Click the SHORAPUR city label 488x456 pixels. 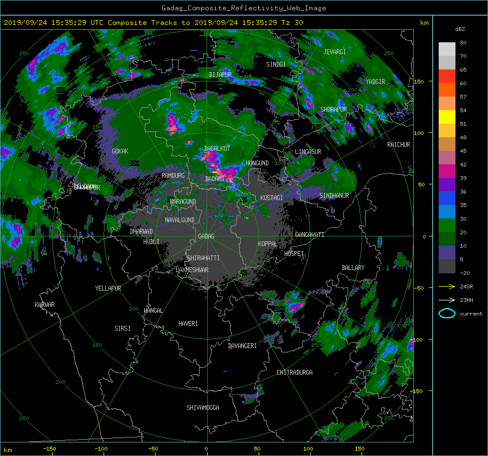point(333,110)
